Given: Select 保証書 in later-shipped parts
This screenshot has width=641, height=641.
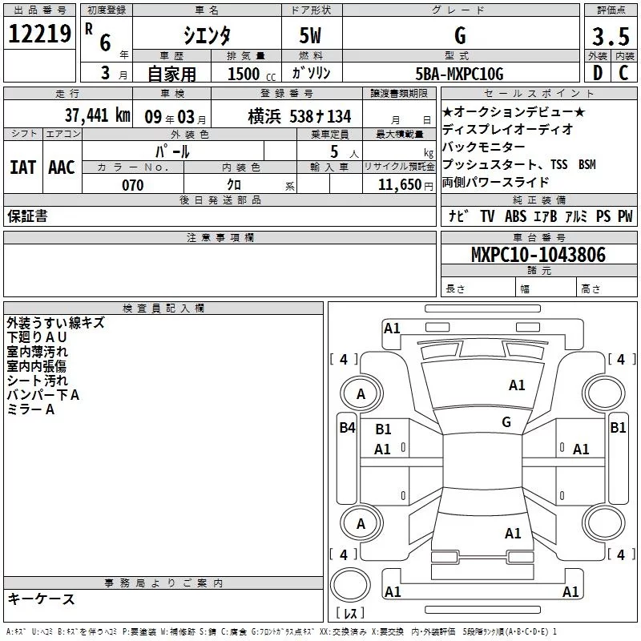Looking at the screenshot, I should point(27,216).
